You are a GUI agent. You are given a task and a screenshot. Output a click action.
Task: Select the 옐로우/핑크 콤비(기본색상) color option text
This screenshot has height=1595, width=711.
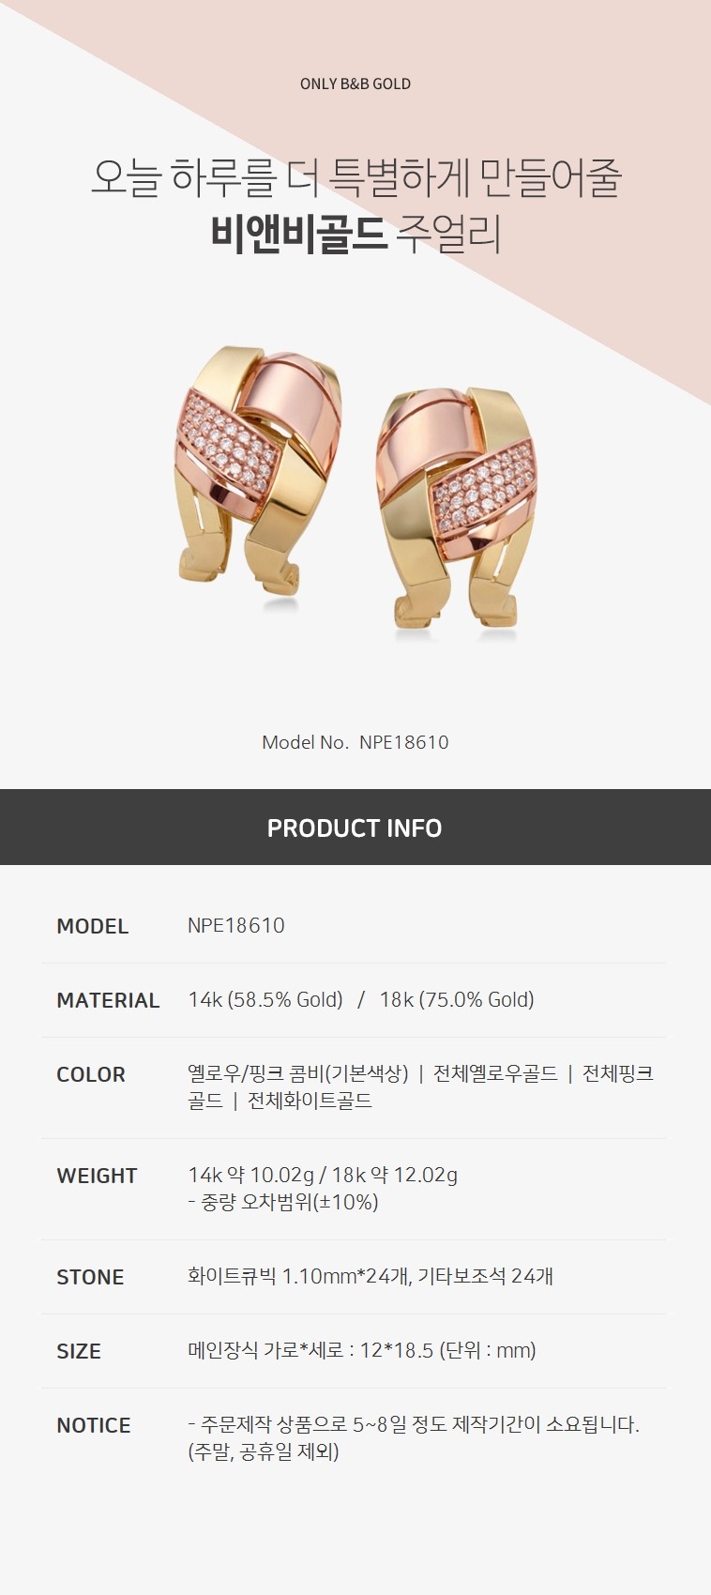(x=298, y=1073)
